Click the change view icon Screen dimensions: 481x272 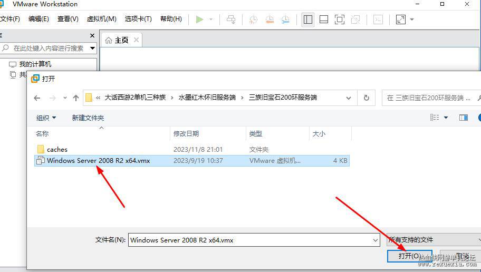[435, 118]
